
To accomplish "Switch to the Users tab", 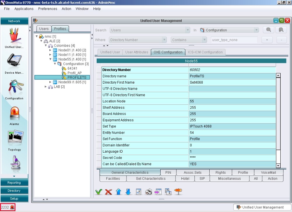I will coord(44,29).
